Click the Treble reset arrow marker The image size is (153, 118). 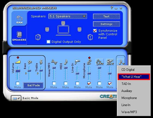tap(38, 73)
